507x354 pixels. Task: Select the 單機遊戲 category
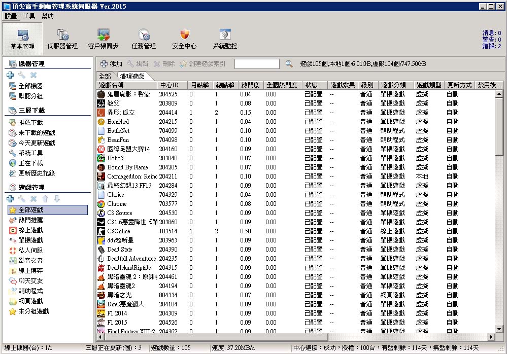click(x=26, y=240)
